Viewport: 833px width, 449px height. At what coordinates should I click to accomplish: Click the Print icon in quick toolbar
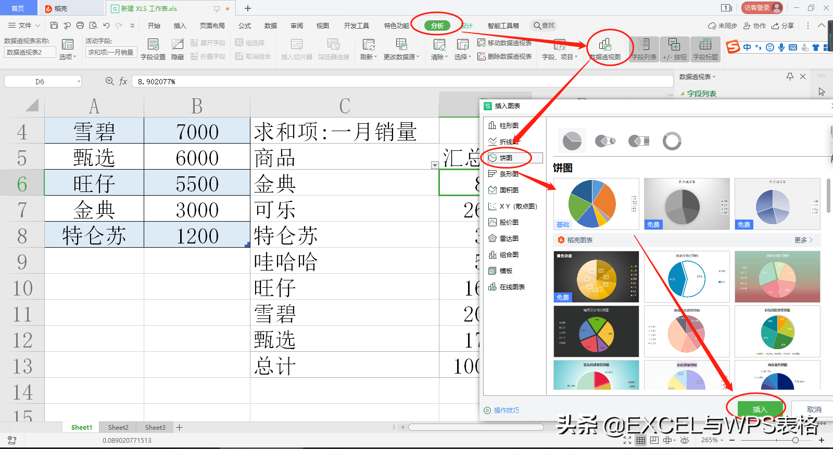(x=80, y=25)
